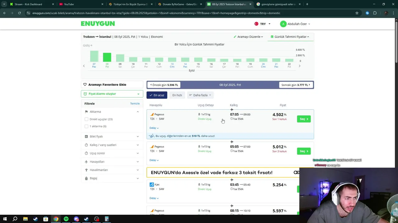Select 5.012 TL flight with Seç

coord(304,151)
